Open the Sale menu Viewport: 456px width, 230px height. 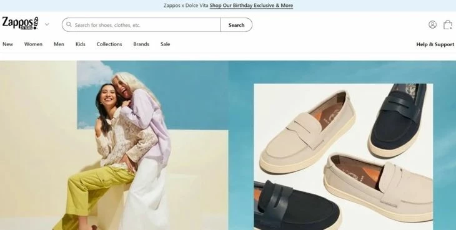[x=165, y=44]
